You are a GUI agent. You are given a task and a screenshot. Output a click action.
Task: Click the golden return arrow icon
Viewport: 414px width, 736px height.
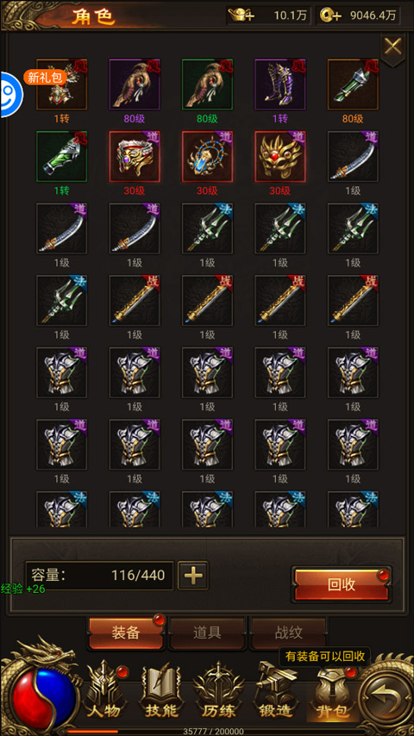[385, 695]
